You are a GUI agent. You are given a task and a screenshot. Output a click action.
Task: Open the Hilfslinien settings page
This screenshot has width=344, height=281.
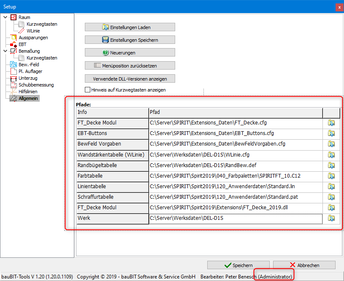pyautogui.click(x=28, y=92)
